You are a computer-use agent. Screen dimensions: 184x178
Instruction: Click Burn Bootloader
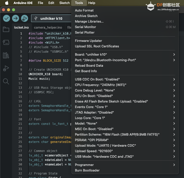point(125,170)
